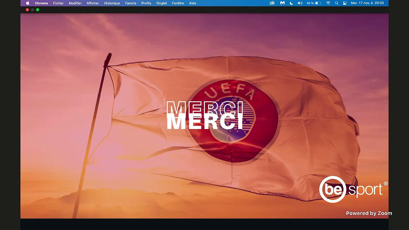
Task: Open the Fenêtre menu
Action: tap(178, 3)
